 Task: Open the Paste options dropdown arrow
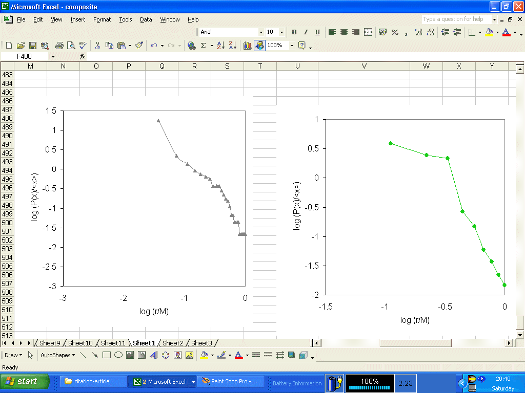[x=130, y=46]
